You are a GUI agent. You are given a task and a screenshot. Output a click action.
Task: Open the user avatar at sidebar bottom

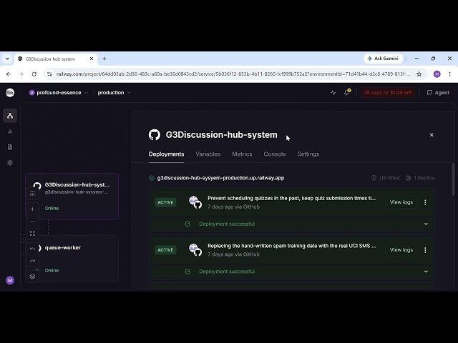[x=10, y=280]
